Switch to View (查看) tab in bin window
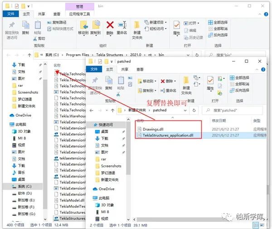This screenshot has width=272, height=229. 57,14
